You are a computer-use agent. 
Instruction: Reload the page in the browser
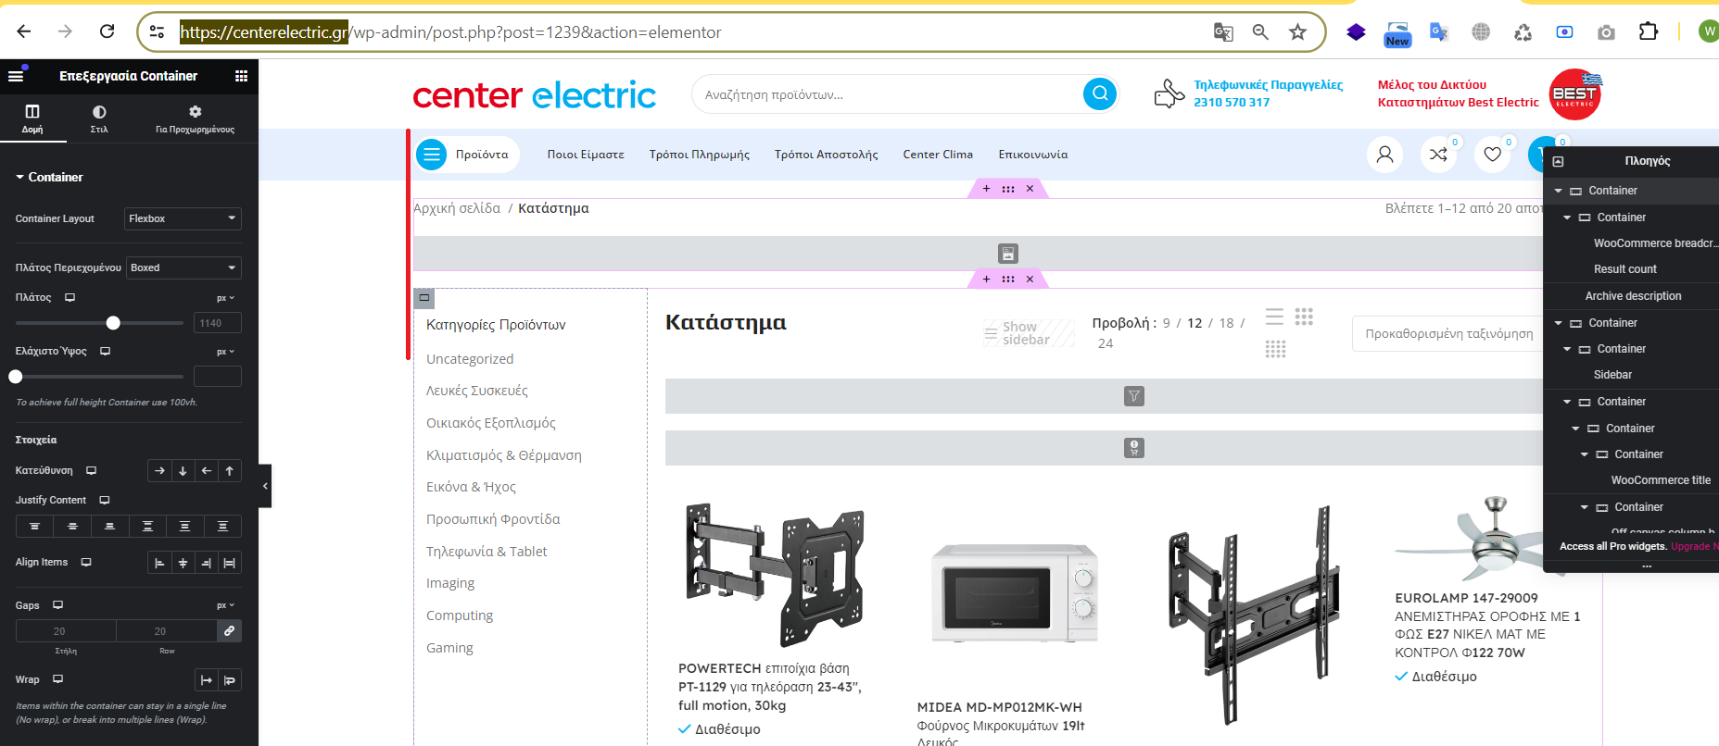click(107, 31)
